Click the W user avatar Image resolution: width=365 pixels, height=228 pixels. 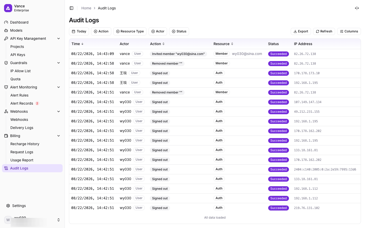click(8, 220)
